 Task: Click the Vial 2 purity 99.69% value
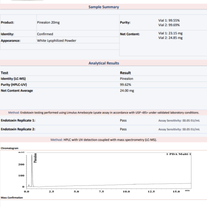[169, 25]
